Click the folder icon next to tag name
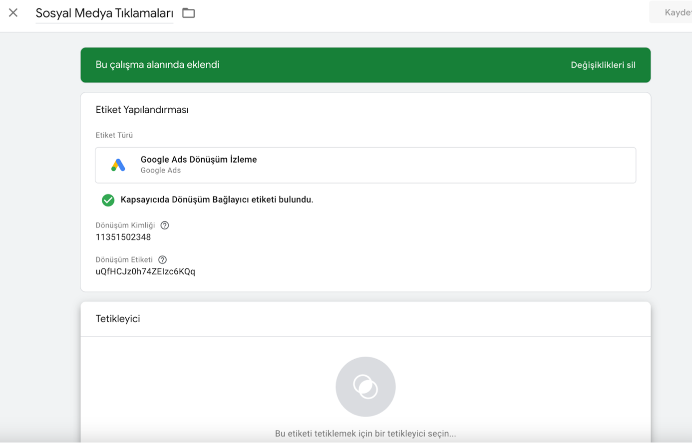This screenshot has height=445, width=694. 188,13
